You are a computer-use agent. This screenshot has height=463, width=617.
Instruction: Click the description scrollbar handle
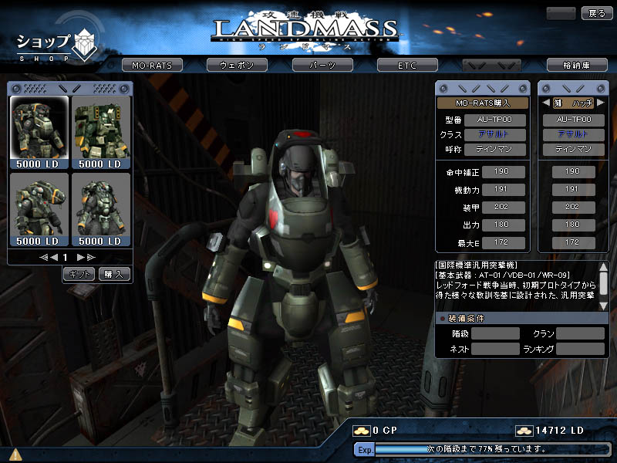(603, 282)
